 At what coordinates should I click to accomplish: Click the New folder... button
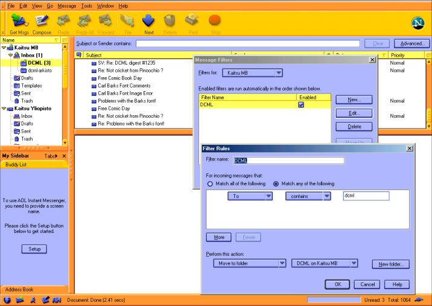pos(391,264)
